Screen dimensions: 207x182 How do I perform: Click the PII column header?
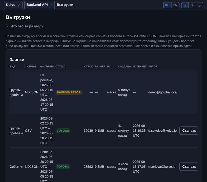pyautogui.click(x=109, y=66)
